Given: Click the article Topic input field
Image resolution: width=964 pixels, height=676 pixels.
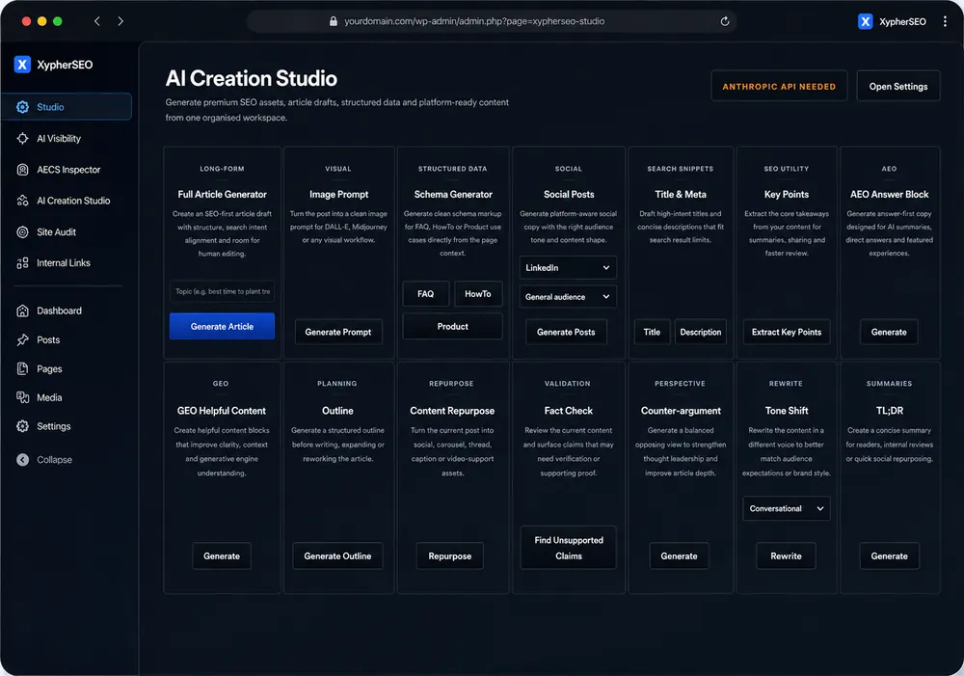Looking at the screenshot, I should point(222,291).
